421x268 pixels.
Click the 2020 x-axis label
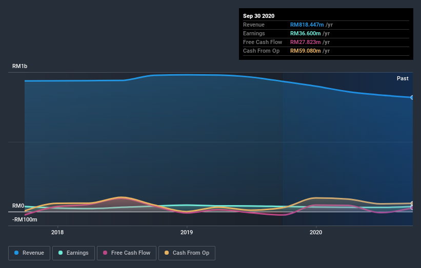pos(316,232)
